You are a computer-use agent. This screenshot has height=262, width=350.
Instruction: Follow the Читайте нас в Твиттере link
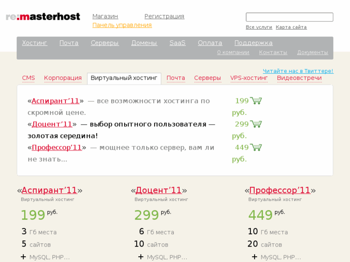[298, 71]
